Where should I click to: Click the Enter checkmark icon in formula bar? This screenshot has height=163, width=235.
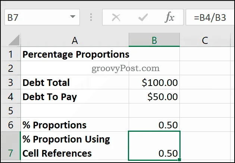[x=143, y=17]
